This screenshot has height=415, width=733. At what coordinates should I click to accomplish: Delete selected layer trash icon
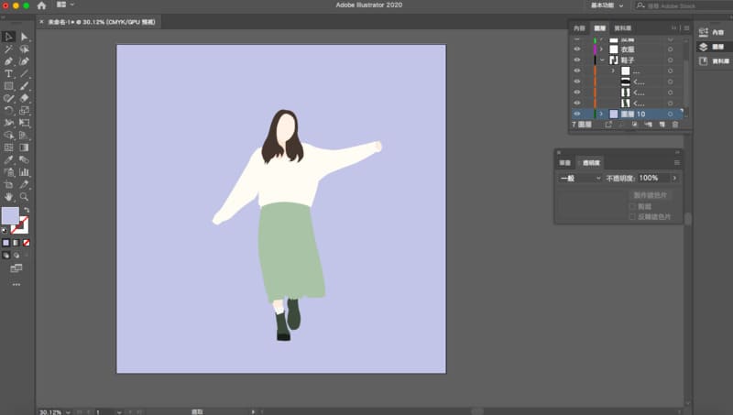click(x=675, y=125)
